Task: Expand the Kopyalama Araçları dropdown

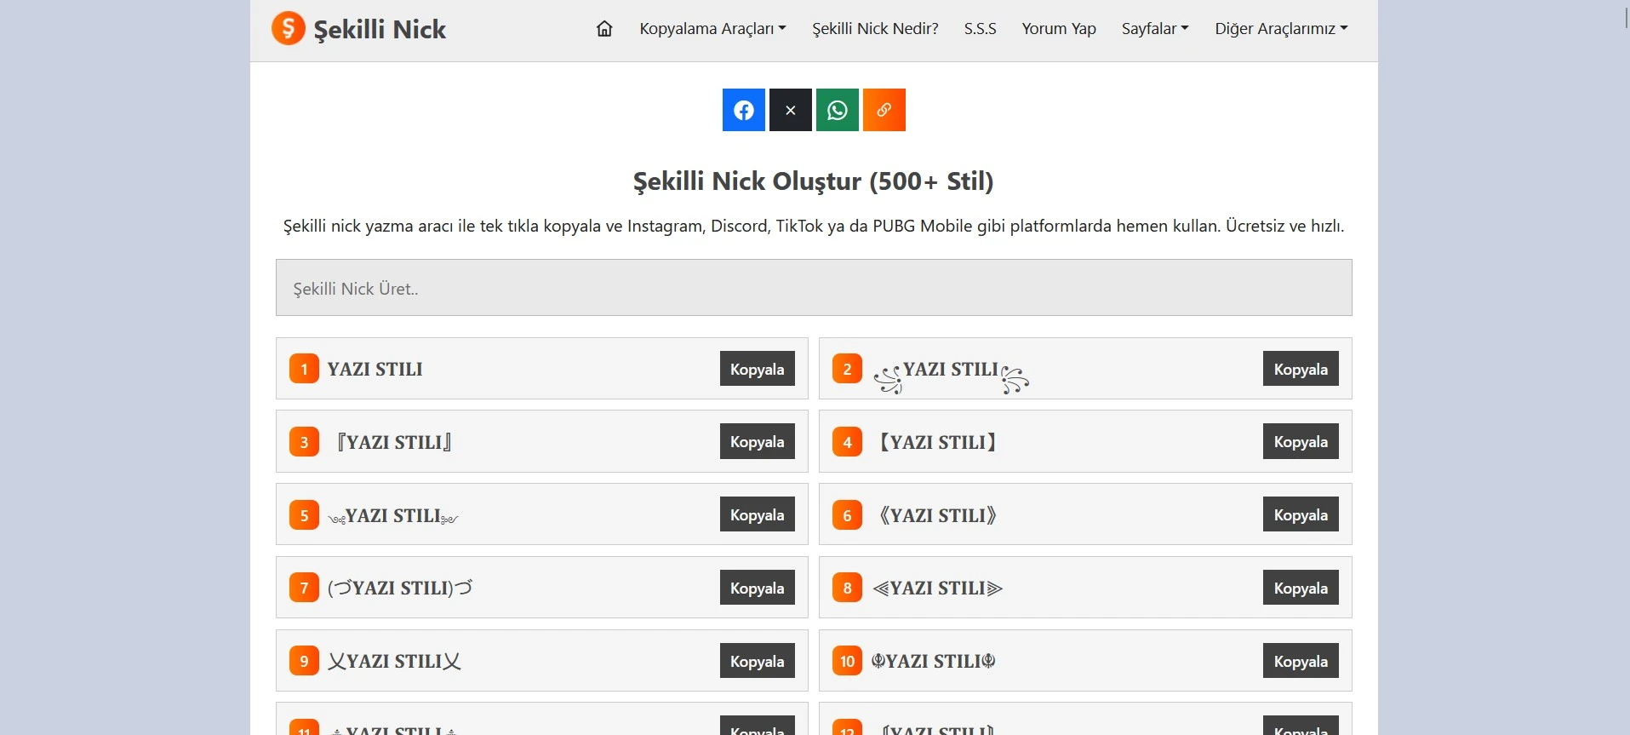Action: click(x=712, y=29)
